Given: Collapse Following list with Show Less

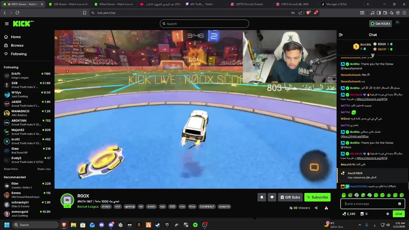Looking at the screenshot, I should [44, 169].
